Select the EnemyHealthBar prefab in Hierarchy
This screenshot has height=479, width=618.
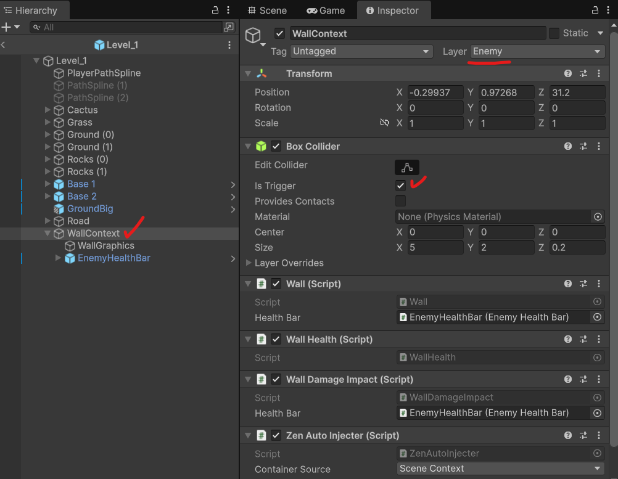click(113, 258)
